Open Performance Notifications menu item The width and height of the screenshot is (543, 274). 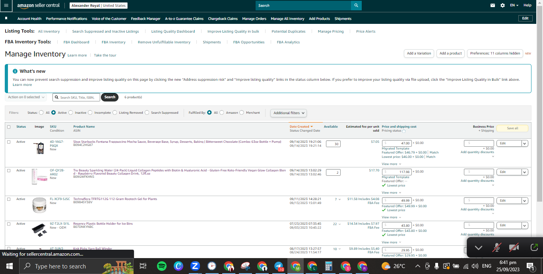click(x=67, y=19)
